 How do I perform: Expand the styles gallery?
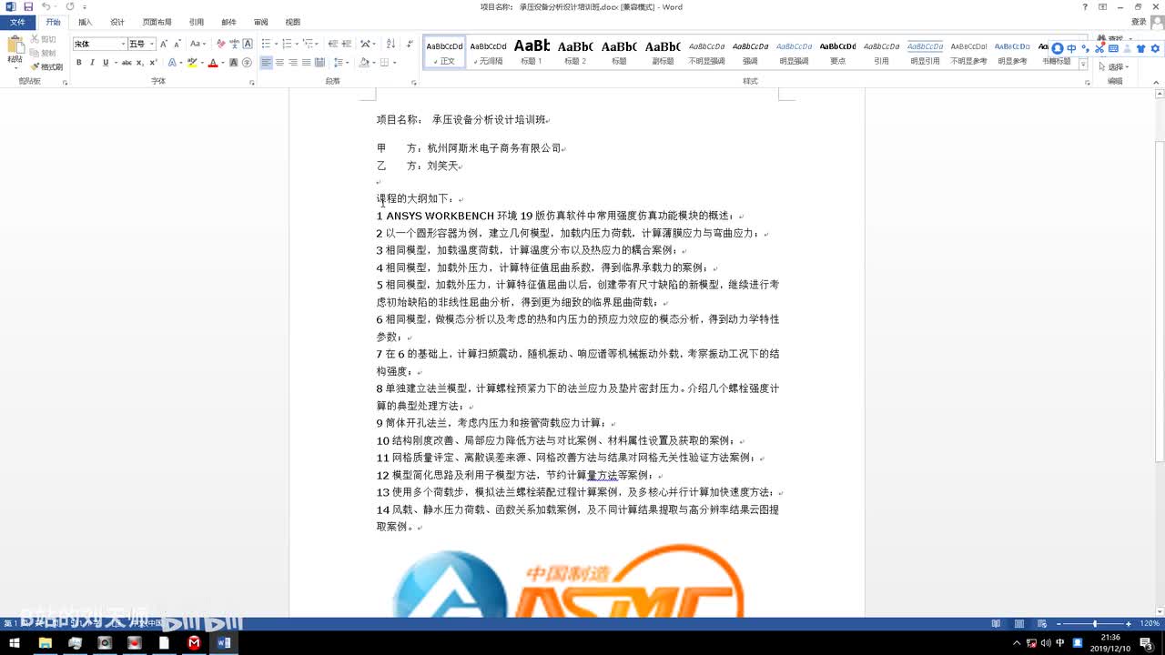[x=1083, y=65]
